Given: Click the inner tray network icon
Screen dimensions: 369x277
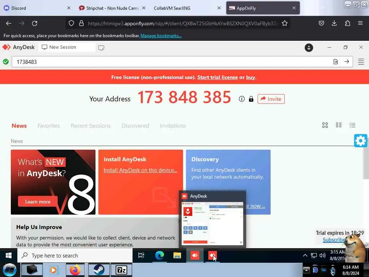Looking at the screenshot, I should click(314, 255).
